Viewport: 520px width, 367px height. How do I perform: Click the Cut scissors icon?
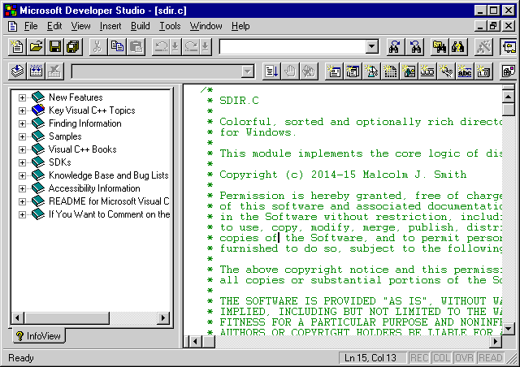[97, 47]
